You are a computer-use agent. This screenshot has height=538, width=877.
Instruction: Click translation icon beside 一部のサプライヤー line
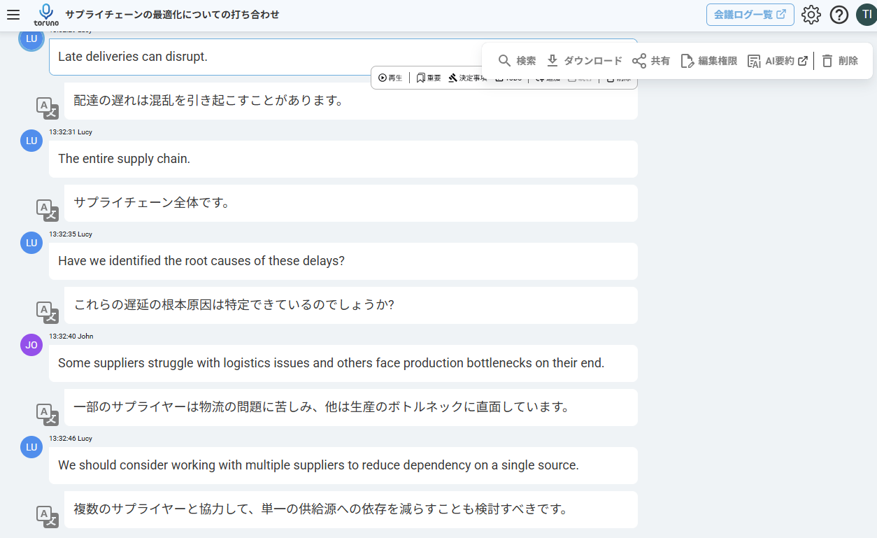click(48, 414)
